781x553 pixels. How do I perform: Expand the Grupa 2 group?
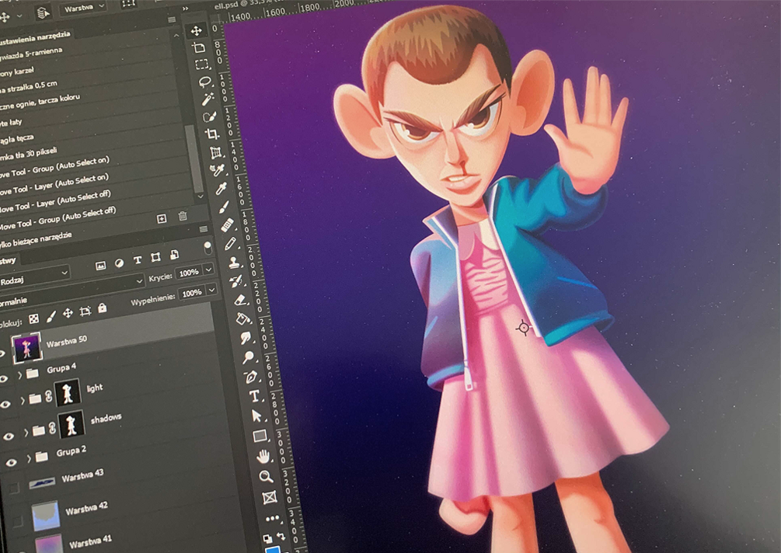click(30, 458)
